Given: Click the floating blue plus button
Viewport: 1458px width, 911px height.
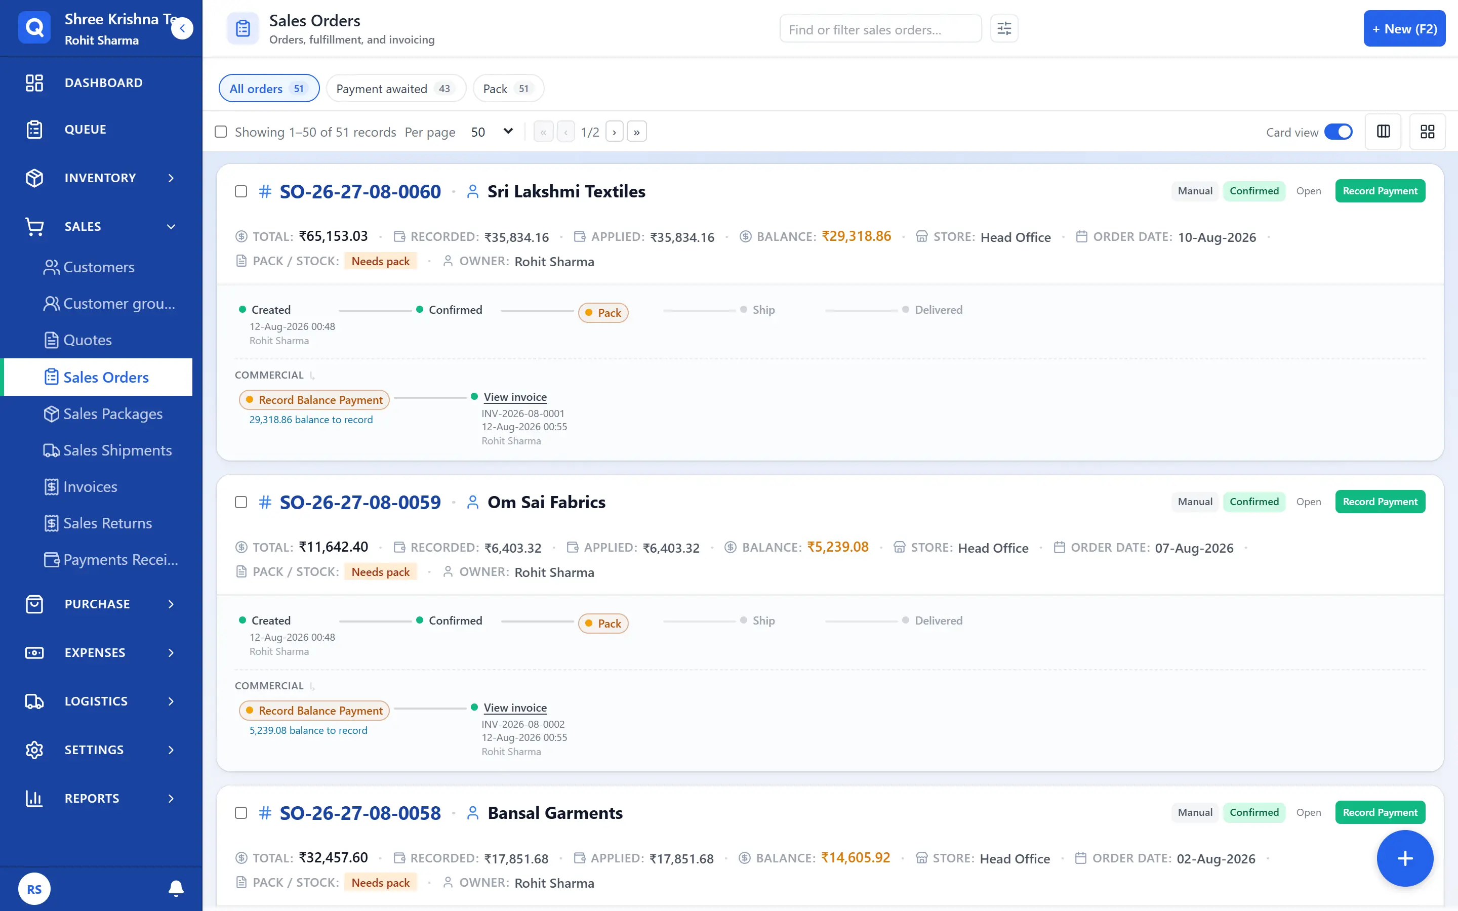Looking at the screenshot, I should point(1404,858).
